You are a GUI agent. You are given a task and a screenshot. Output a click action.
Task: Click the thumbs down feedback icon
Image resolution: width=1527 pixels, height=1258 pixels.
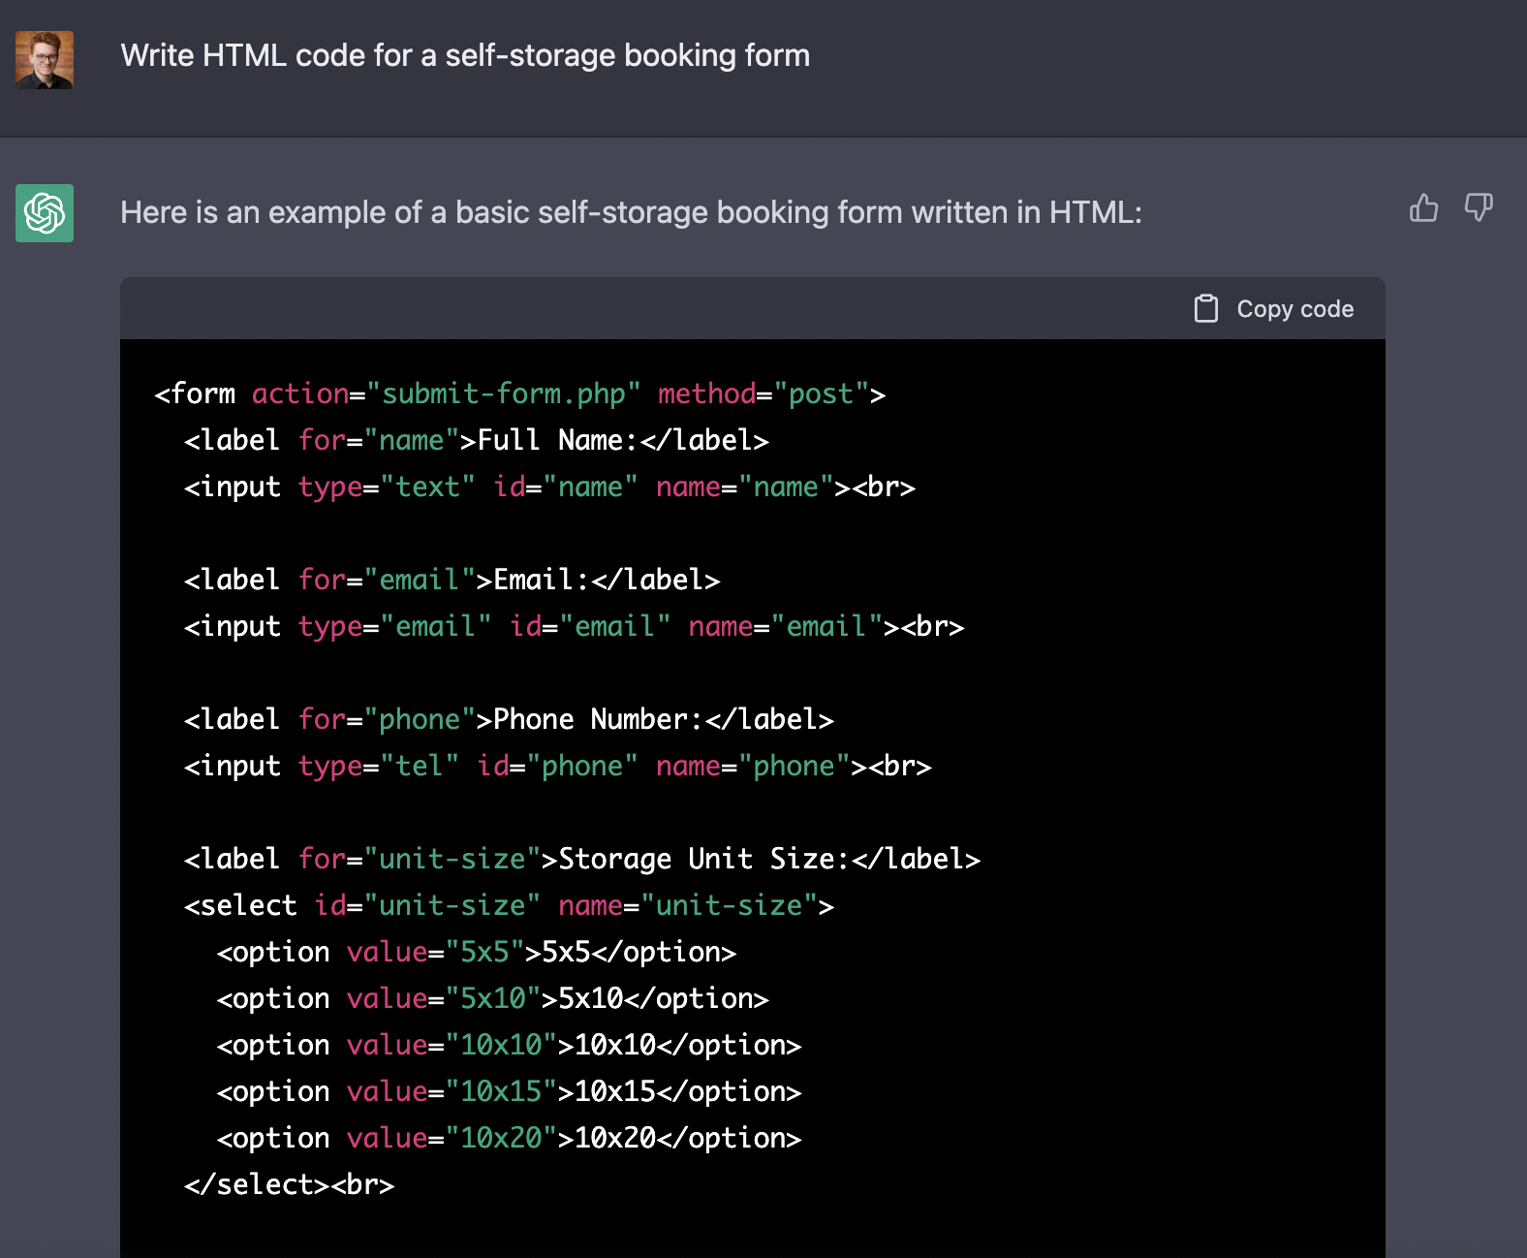pos(1478,208)
